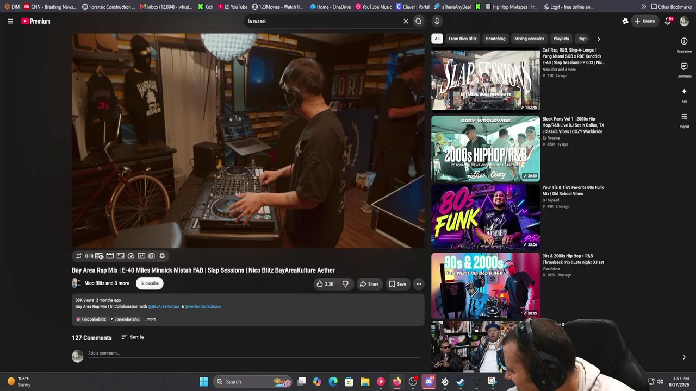Open the Nico Blitz channel avatar
Image resolution: width=696 pixels, height=391 pixels.
(77, 283)
